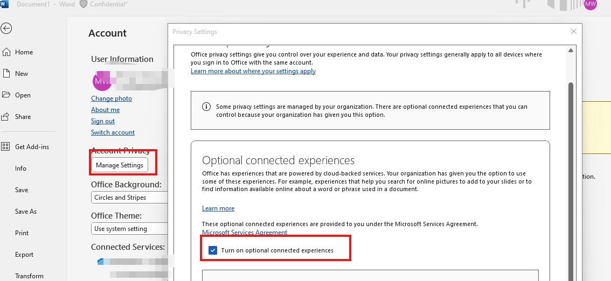Uncheck Turn on optional connected experiences

(x=213, y=250)
